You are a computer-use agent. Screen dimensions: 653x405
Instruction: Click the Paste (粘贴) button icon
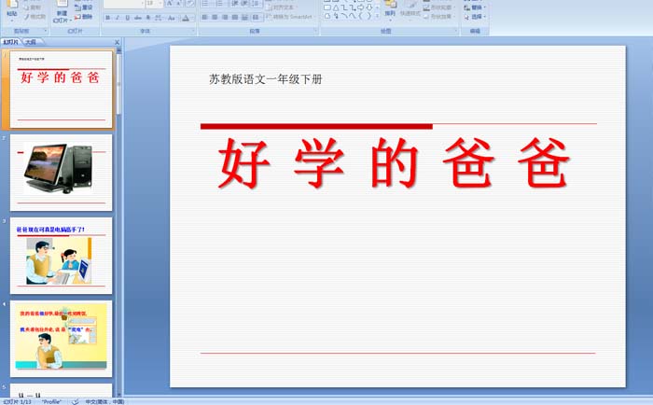(12, 5)
